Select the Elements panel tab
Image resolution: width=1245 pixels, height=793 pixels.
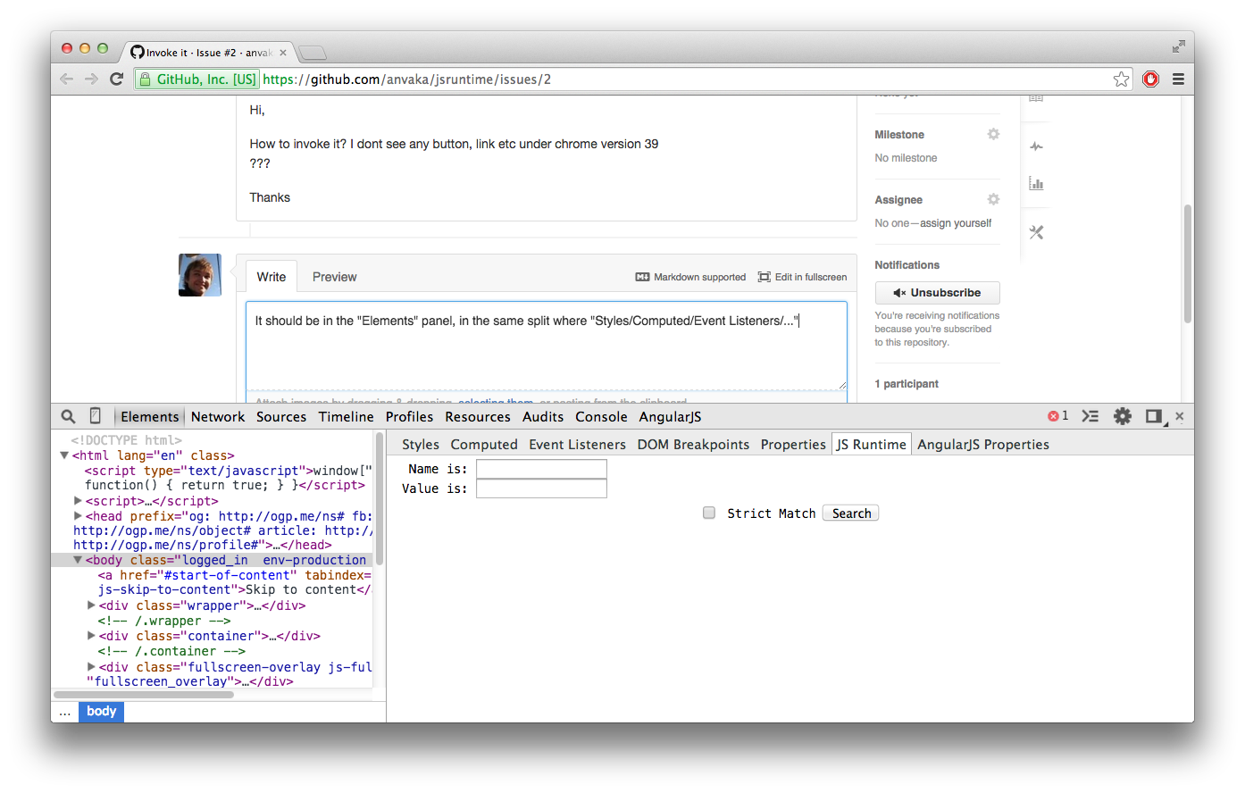tap(150, 417)
